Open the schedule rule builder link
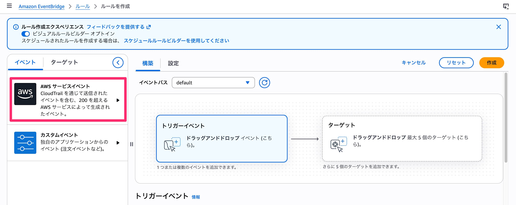Image resolution: width=516 pixels, height=205 pixels. (x=176, y=41)
